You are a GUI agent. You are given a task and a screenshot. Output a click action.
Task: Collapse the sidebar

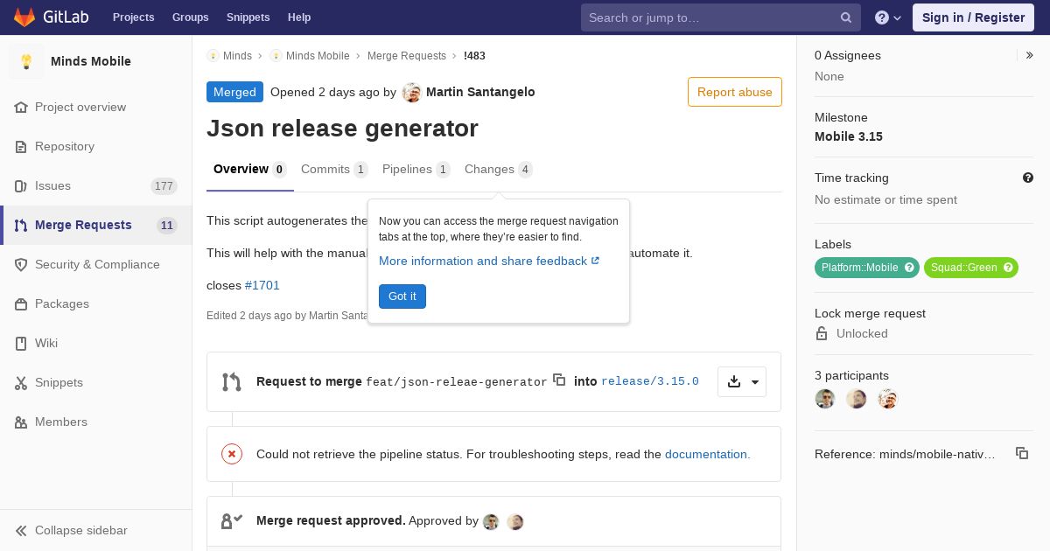[96, 530]
